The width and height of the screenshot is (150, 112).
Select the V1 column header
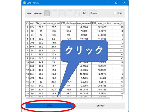pos(27,23)
